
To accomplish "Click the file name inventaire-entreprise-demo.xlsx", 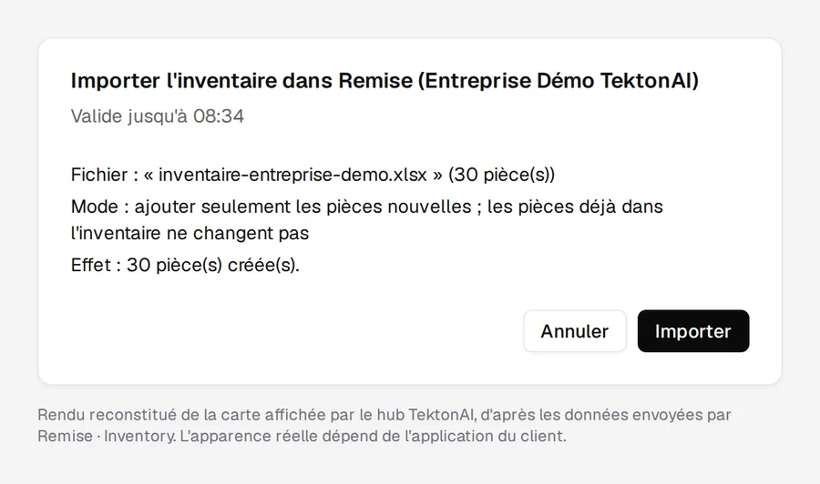I will (292, 175).
